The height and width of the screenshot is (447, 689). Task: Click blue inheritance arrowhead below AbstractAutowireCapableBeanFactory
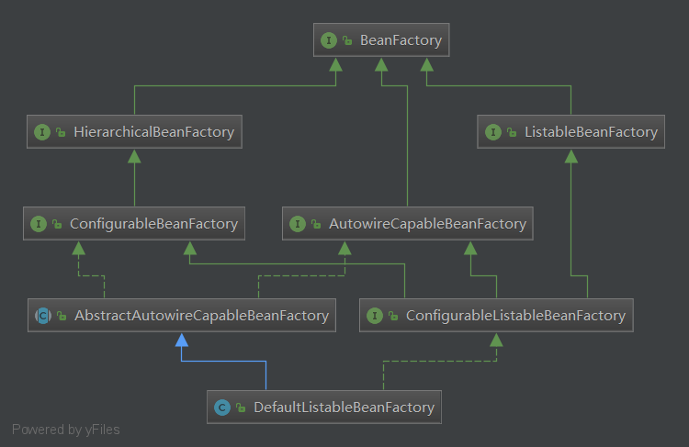(182, 339)
